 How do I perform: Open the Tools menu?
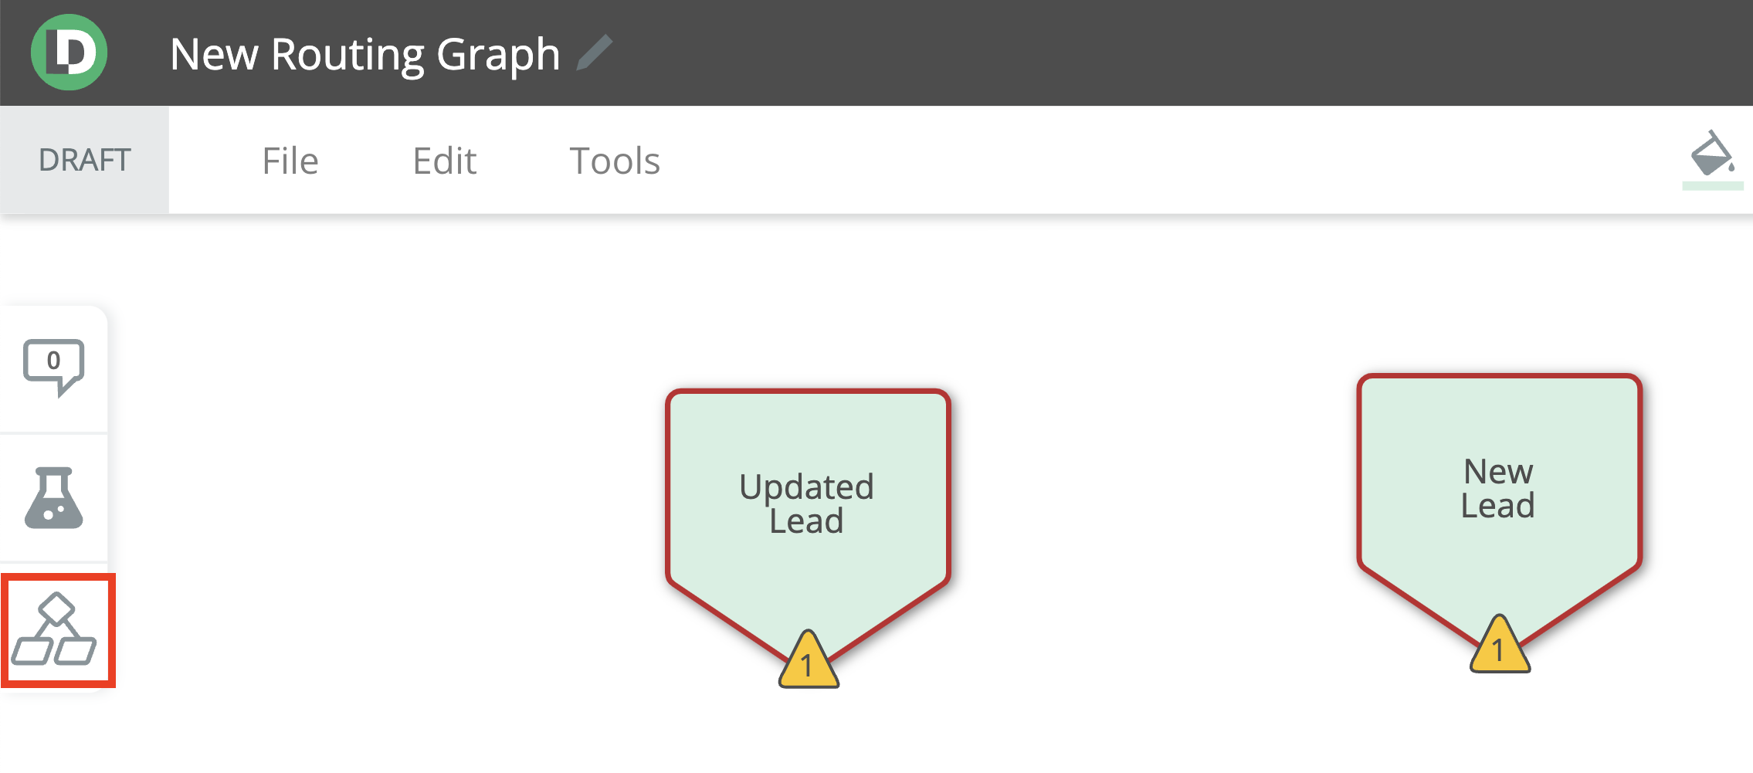pos(615,161)
